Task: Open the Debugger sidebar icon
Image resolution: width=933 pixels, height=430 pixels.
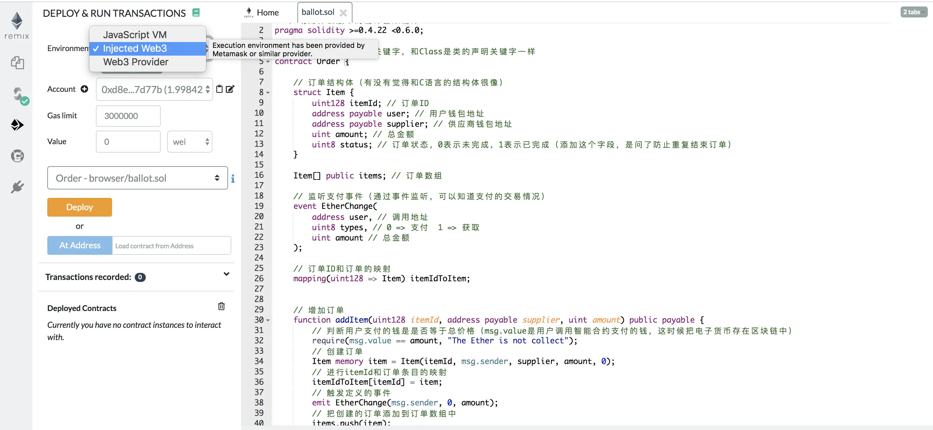Action: 17,156
